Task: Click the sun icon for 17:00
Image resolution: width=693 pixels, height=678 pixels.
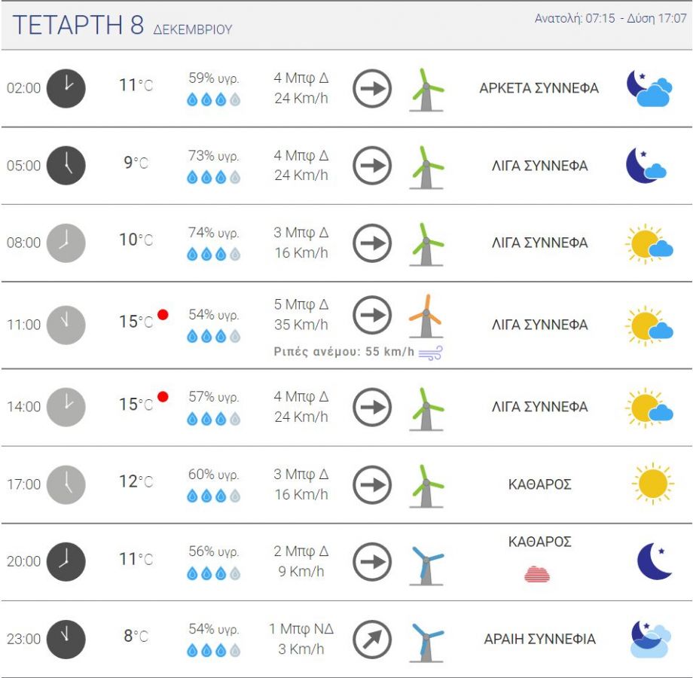Action: click(x=652, y=484)
